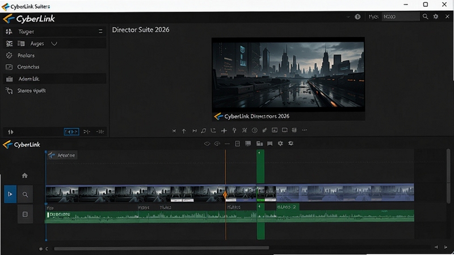Image resolution: width=454 pixels, height=255 pixels.
Task: Open the small dropdown arrow before lightning icon
Action: coord(348,17)
